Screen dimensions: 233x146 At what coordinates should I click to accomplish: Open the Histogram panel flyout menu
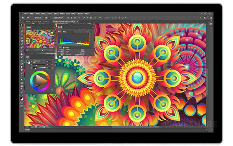point(93,27)
